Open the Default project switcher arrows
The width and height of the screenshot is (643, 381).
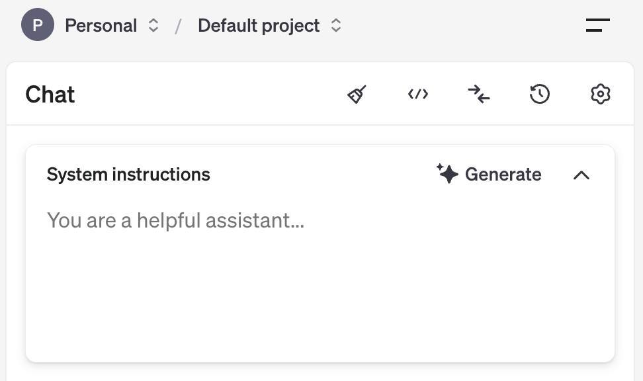pyautogui.click(x=336, y=26)
